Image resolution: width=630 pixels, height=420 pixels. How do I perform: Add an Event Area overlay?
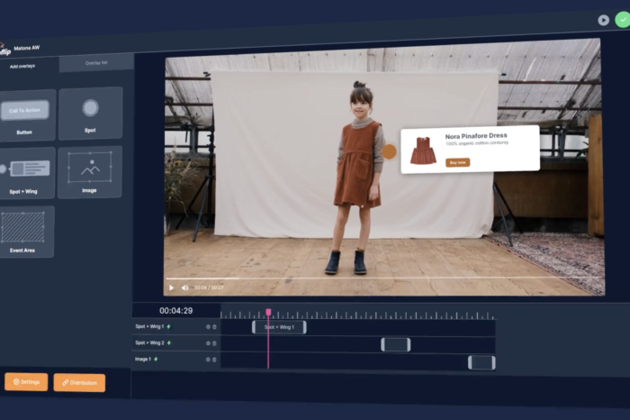pos(23,232)
